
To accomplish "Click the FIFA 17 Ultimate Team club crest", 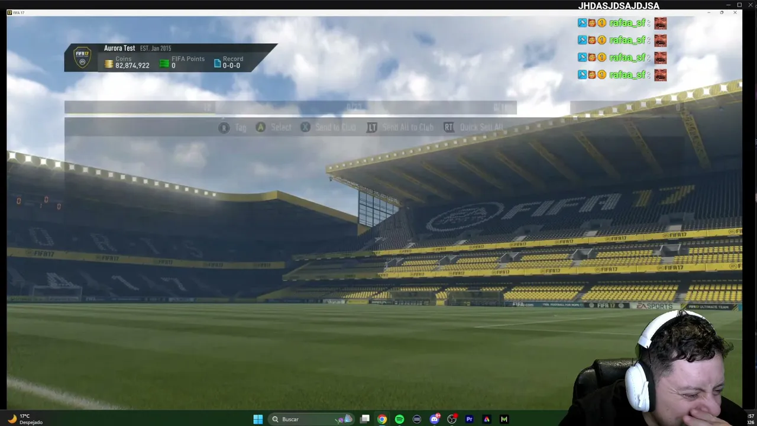I will (82, 57).
